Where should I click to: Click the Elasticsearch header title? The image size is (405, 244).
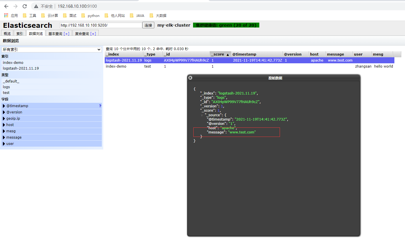click(x=28, y=25)
